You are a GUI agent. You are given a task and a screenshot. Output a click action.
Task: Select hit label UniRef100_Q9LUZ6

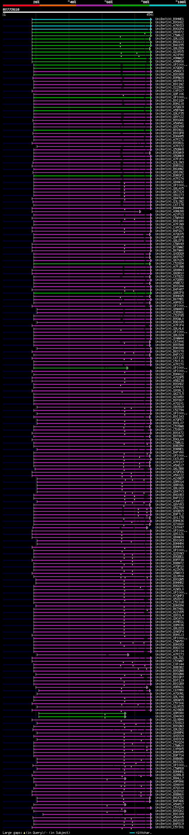[x=169, y=39]
